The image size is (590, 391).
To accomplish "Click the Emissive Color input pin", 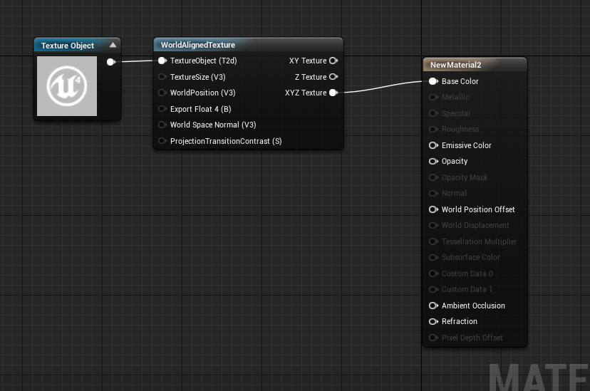I will pos(433,145).
